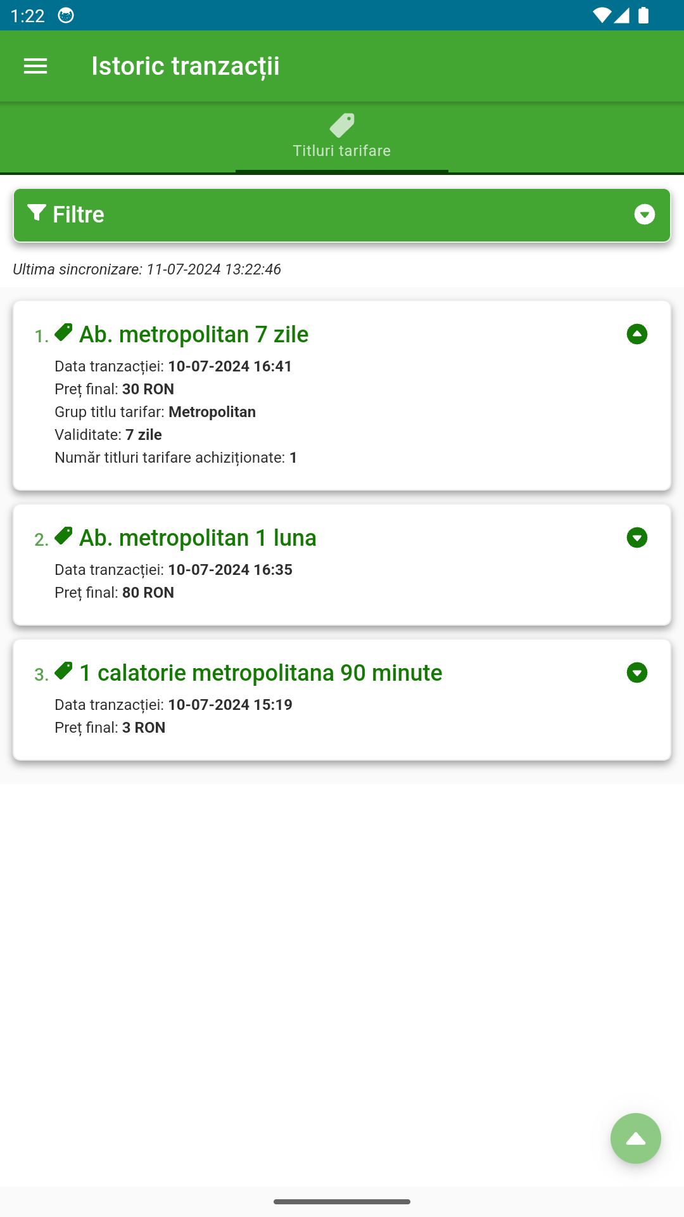Screen dimensions: 684x1217
Task: Tap the Wi-Fi status bar icon
Action: pyautogui.click(x=600, y=15)
